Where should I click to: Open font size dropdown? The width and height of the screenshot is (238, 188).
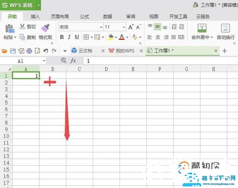click(124, 27)
